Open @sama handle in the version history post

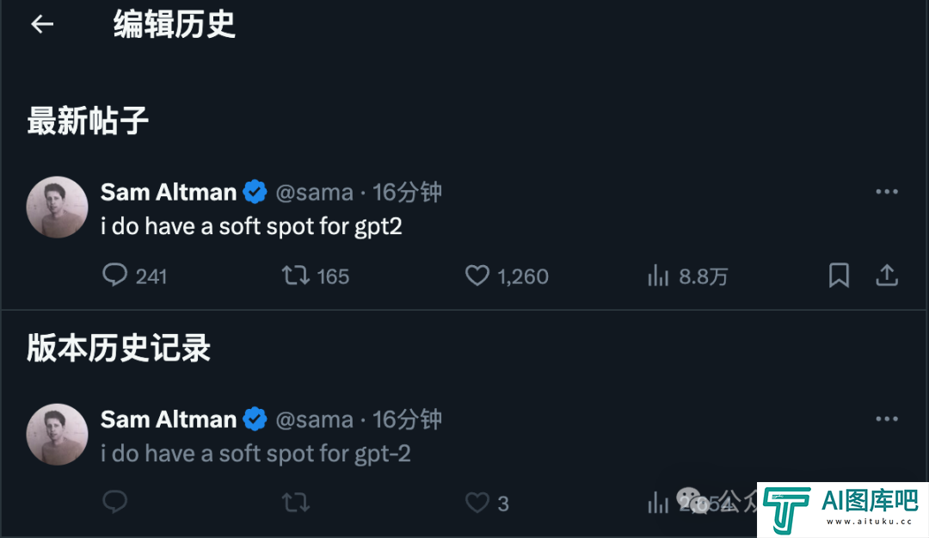pyautogui.click(x=314, y=419)
